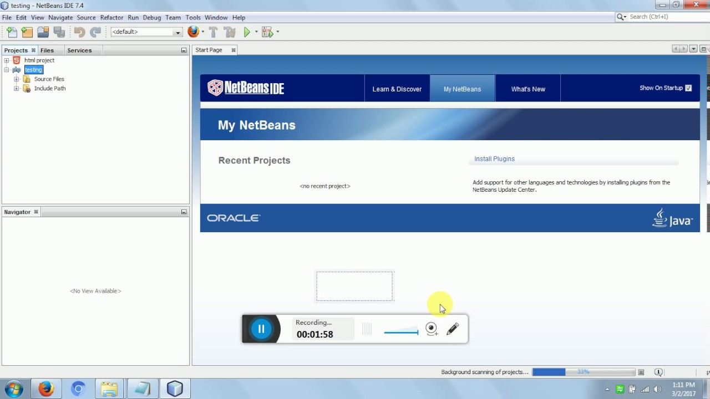Click the Windows Start button
This screenshot has height=399, width=710.
[x=14, y=389]
